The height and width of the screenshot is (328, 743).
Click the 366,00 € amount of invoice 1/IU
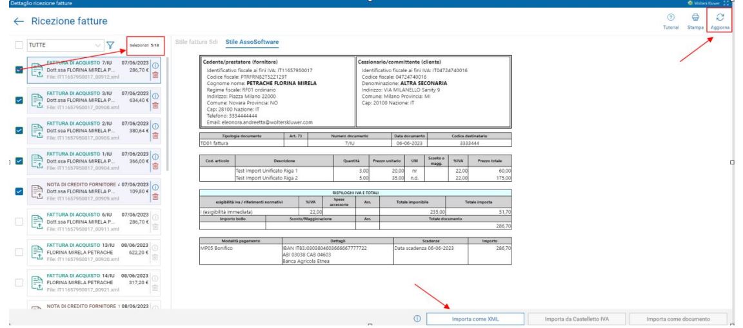coord(139,161)
